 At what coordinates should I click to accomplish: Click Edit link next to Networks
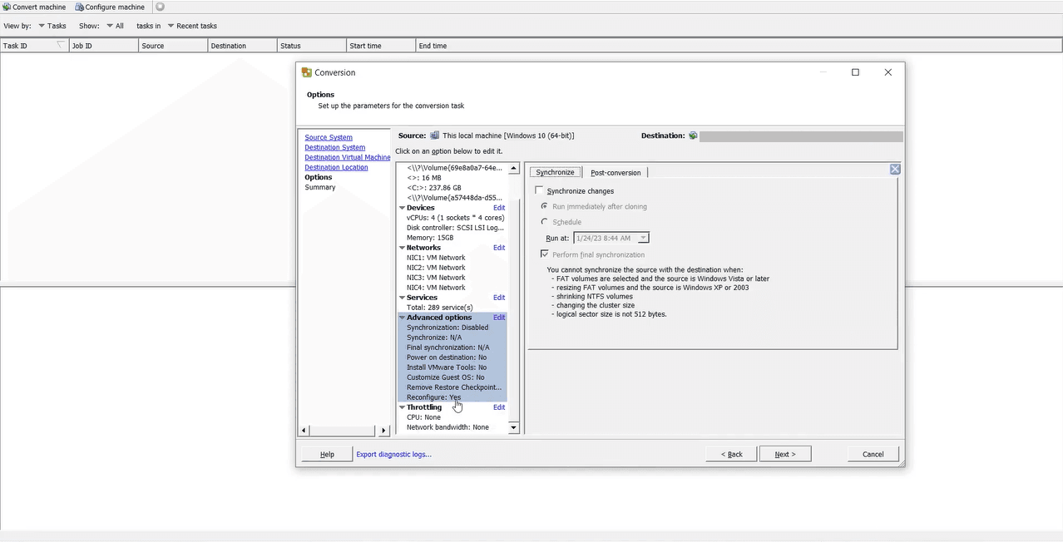(x=499, y=248)
